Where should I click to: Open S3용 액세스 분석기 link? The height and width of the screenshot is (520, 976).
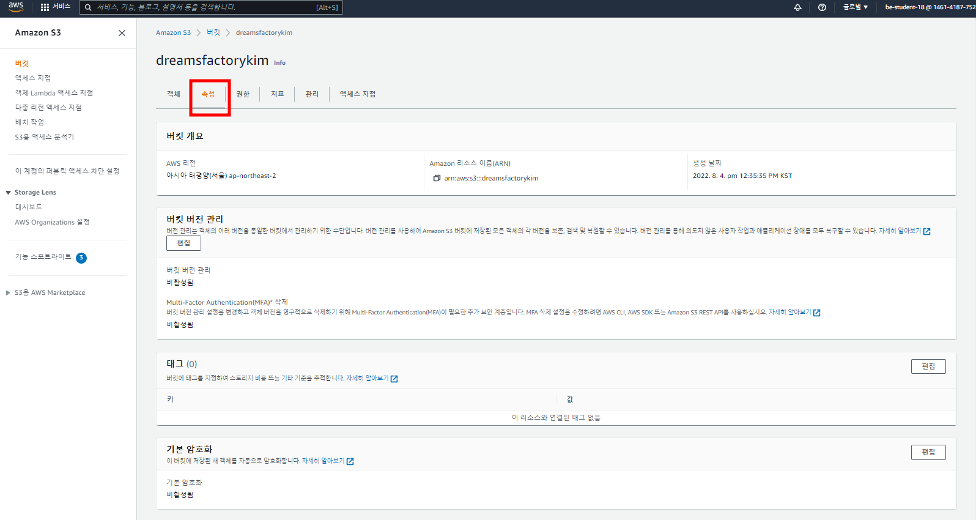(x=44, y=137)
